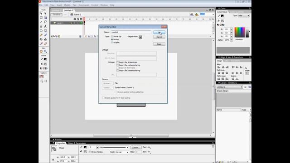Select Graphic type radio button
Viewport: 290px width, 163px height.
pos(112,43)
